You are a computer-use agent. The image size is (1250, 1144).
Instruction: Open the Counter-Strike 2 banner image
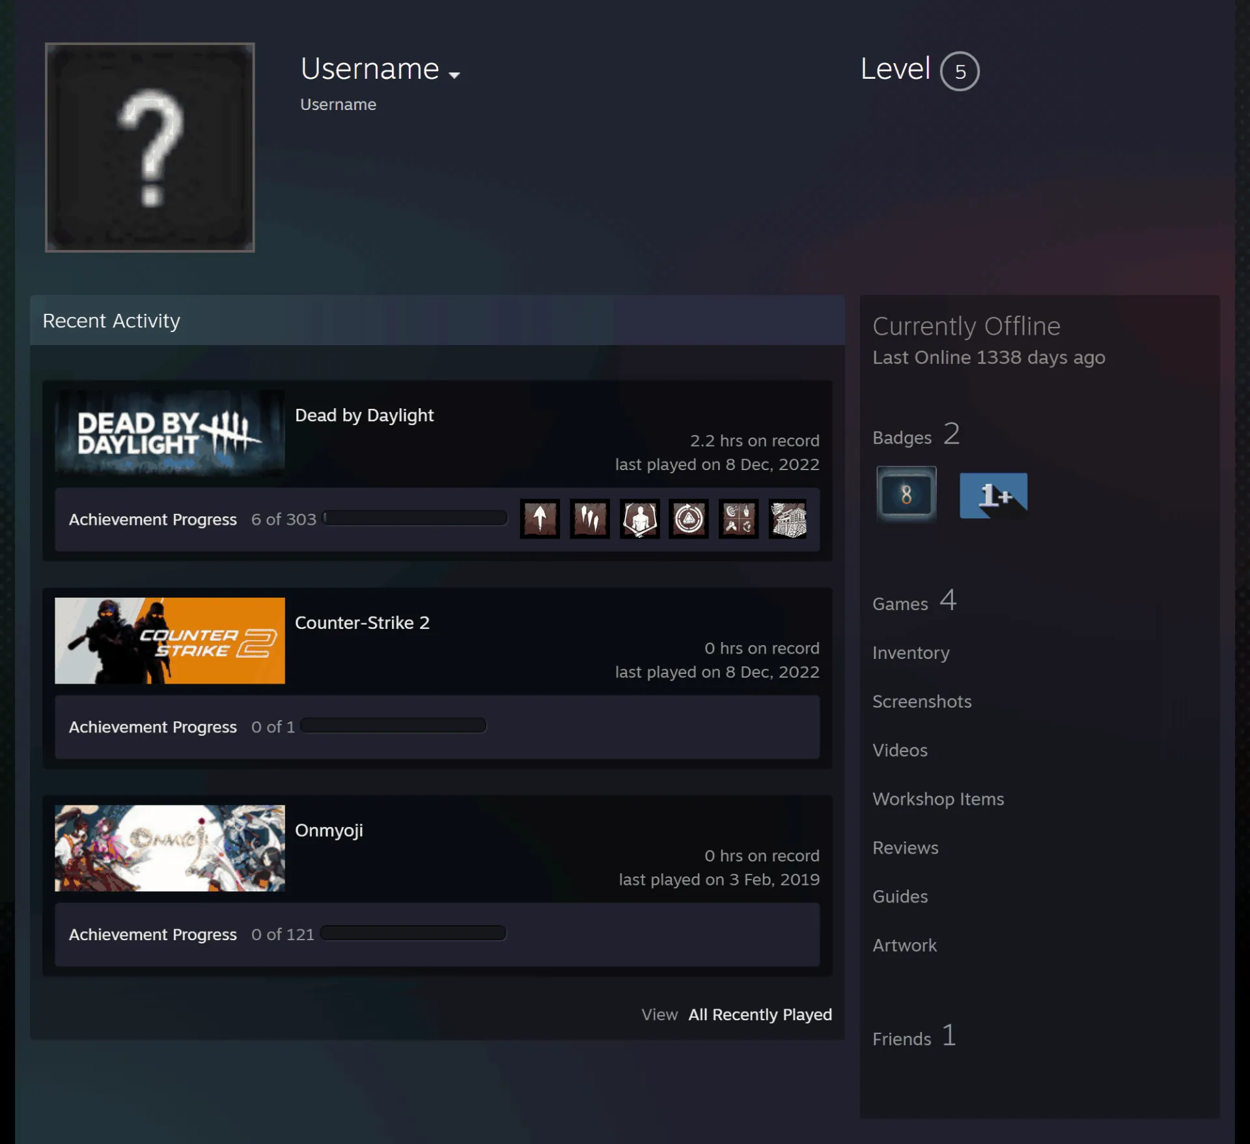tap(170, 641)
